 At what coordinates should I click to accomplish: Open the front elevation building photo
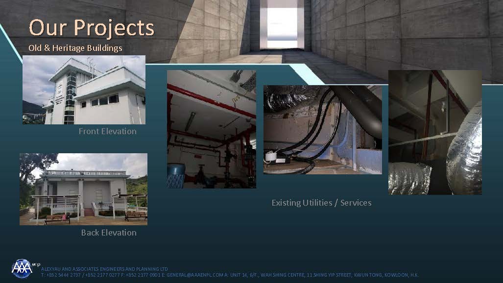pyautogui.click(x=84, y=90)
